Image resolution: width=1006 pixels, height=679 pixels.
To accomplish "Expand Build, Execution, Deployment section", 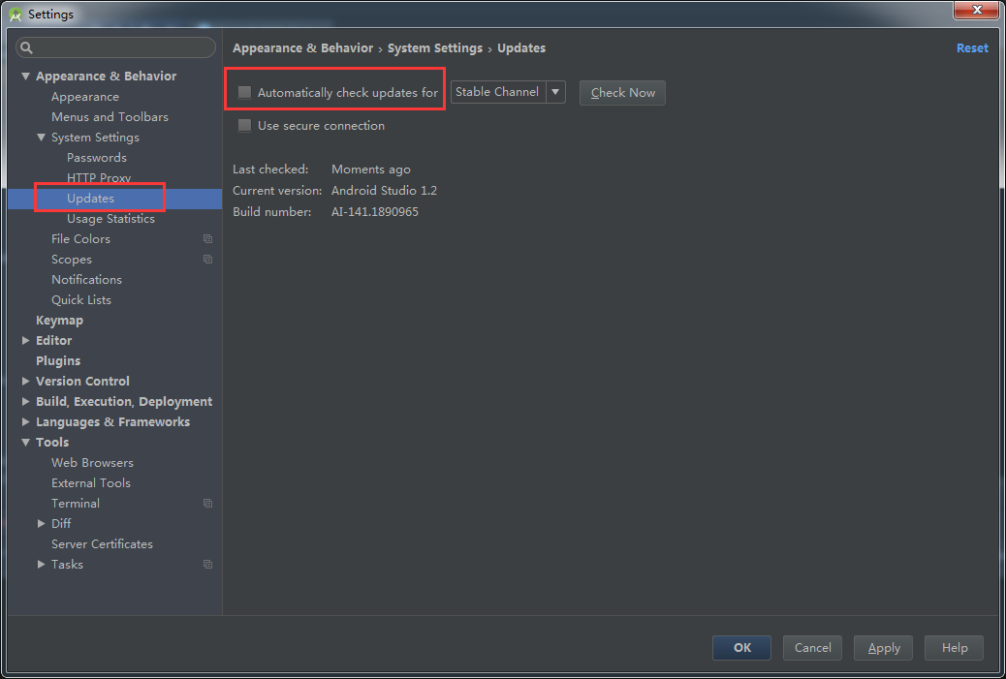I will (x=25, y=401).
